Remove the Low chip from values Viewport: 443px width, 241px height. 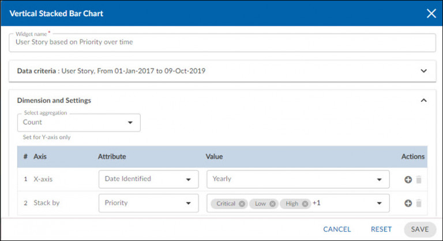[272, 204]
